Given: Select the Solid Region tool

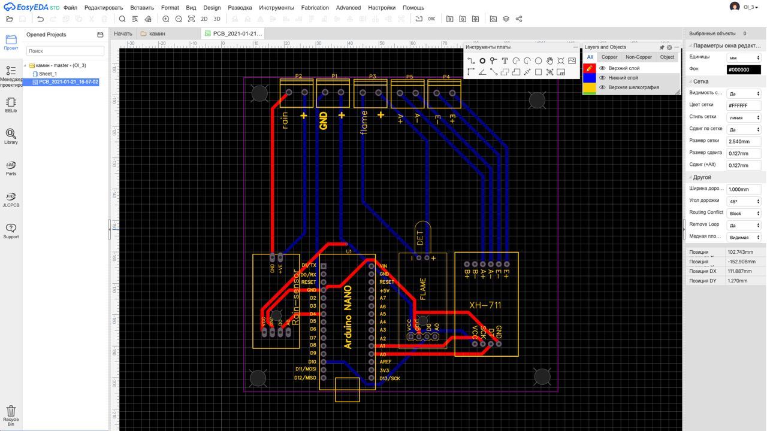Looking at the screenshot, I should (x=516, y=72).
